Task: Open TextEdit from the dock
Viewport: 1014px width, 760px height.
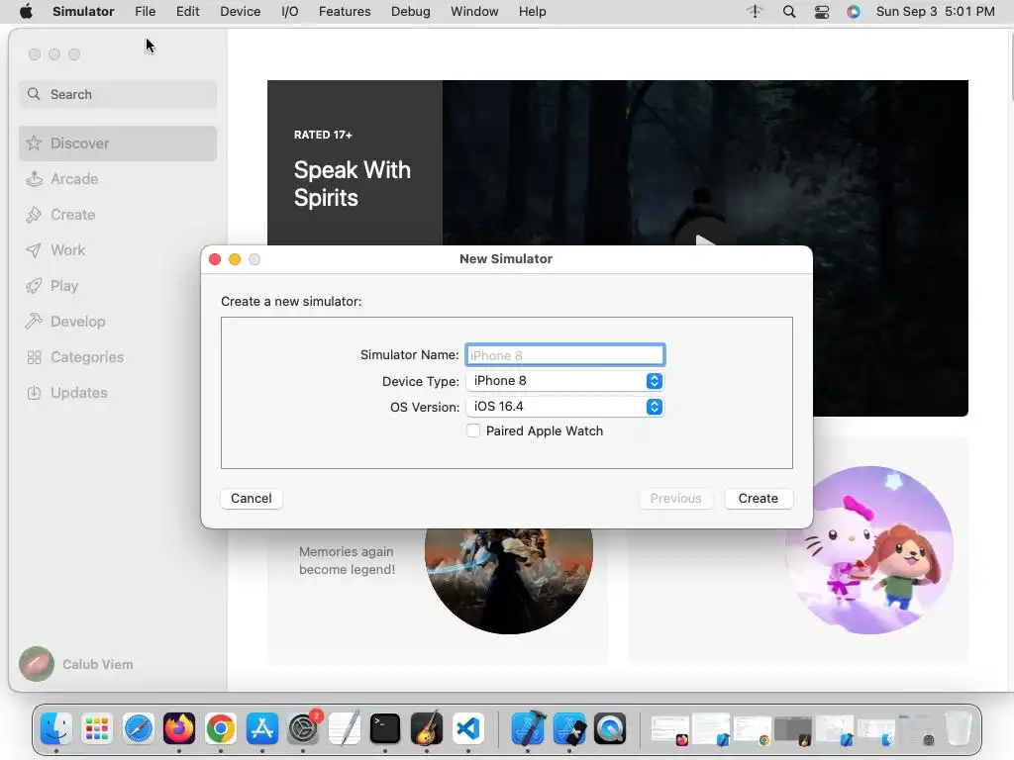Action: (344, 729)
